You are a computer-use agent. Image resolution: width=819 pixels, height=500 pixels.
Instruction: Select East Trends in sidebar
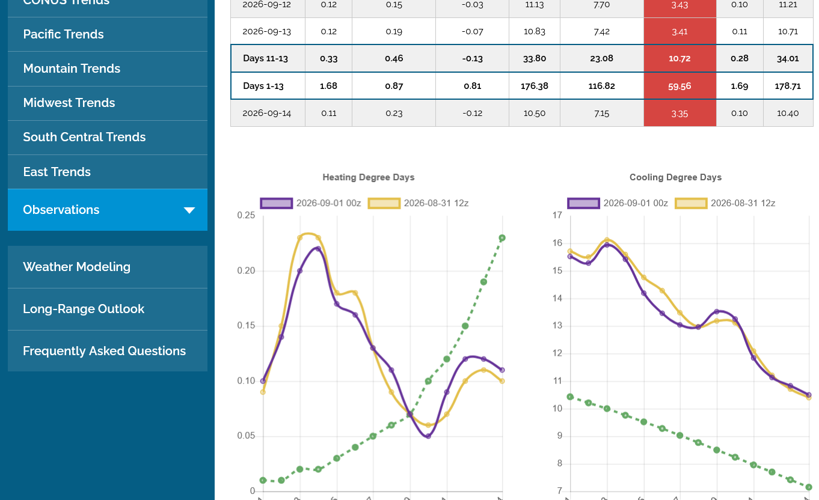tap(108, 172)
